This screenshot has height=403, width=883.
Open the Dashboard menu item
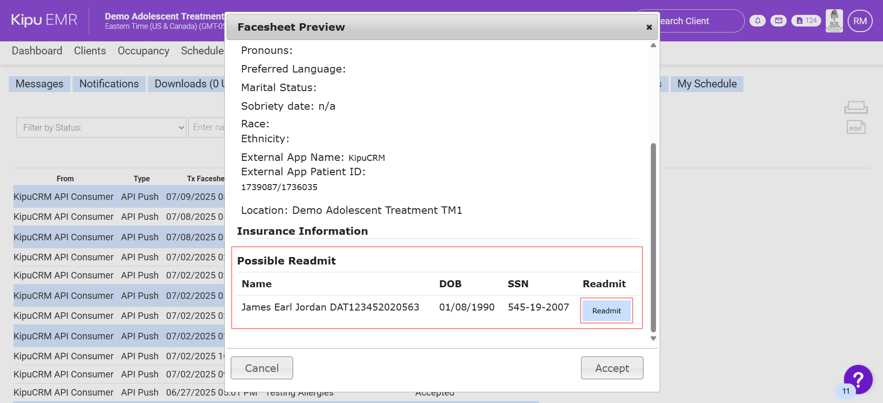(37, 51)
